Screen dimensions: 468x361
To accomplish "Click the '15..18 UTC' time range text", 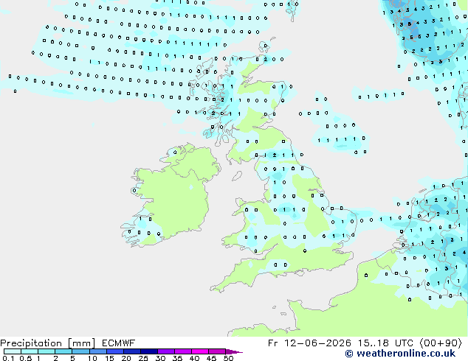I will pyautogui.click(x=385, y=343).
